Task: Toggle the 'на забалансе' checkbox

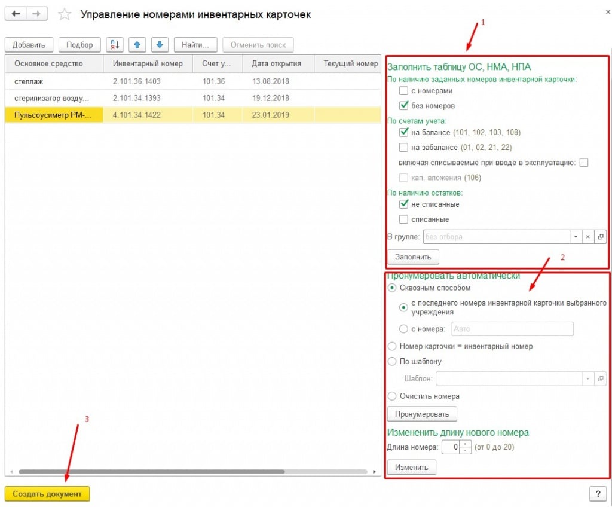Action: pyautogui.click(x=404, y=147)
